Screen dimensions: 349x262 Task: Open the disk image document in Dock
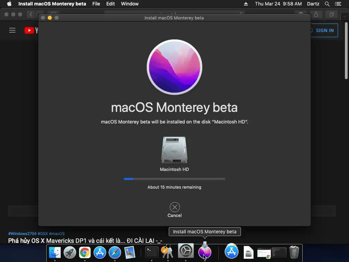248,252
